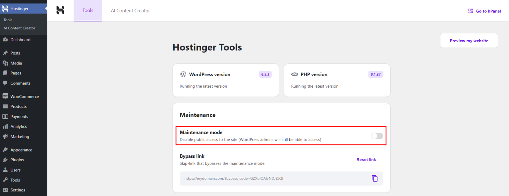The height and width of the screenshot is (196, 509).
Task: Switch to the AI Content Creator tab
Action: (x=130, y=11)
